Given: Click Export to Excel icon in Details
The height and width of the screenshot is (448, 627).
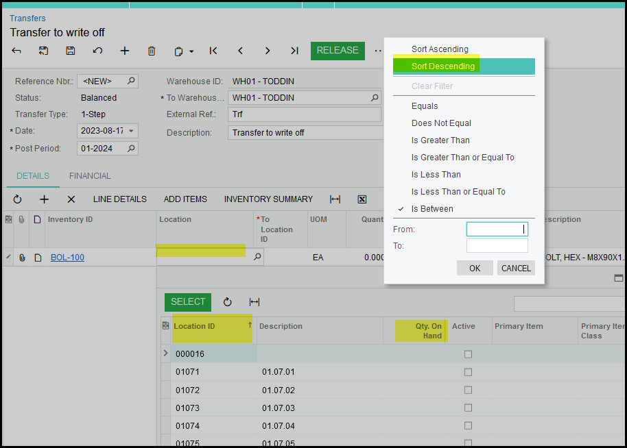Looking at the screenshot, I should (362, 199).
